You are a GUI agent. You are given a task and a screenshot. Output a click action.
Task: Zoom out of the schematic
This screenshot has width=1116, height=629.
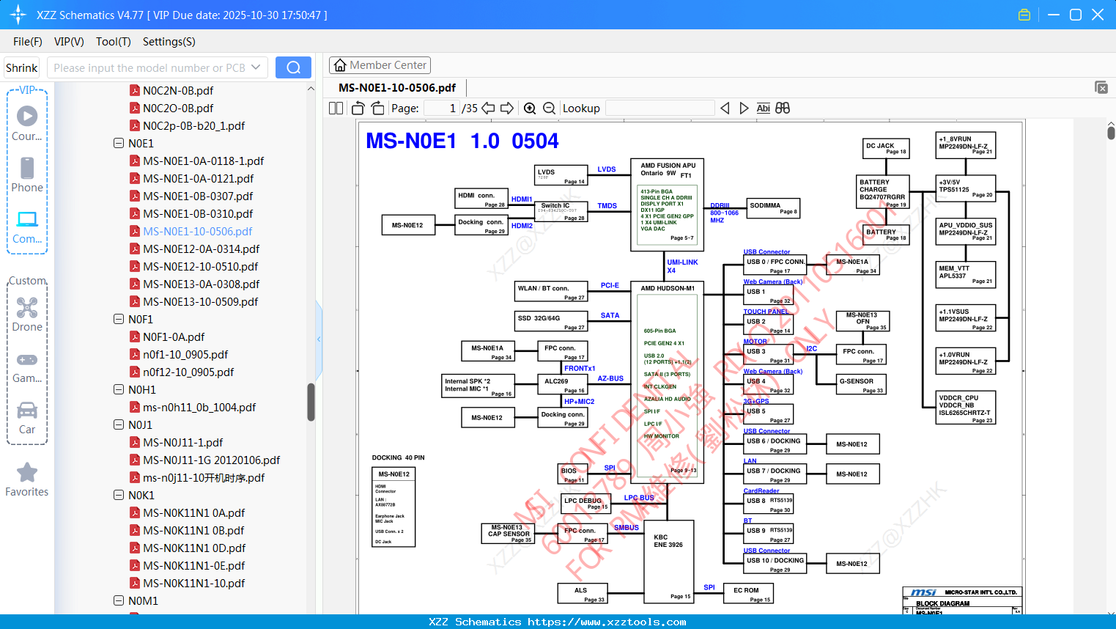pyautogui.click(x=549, y=108)
